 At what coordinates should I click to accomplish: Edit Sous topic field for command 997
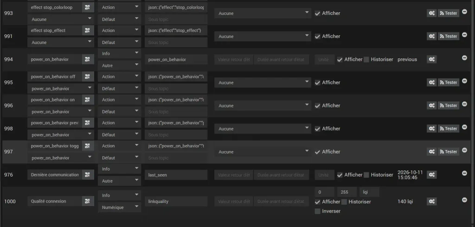tap(176, 158)
